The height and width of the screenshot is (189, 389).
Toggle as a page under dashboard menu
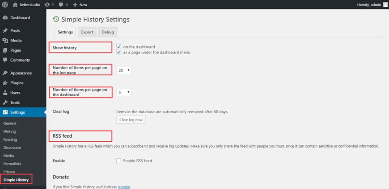[x=119, y=53]
